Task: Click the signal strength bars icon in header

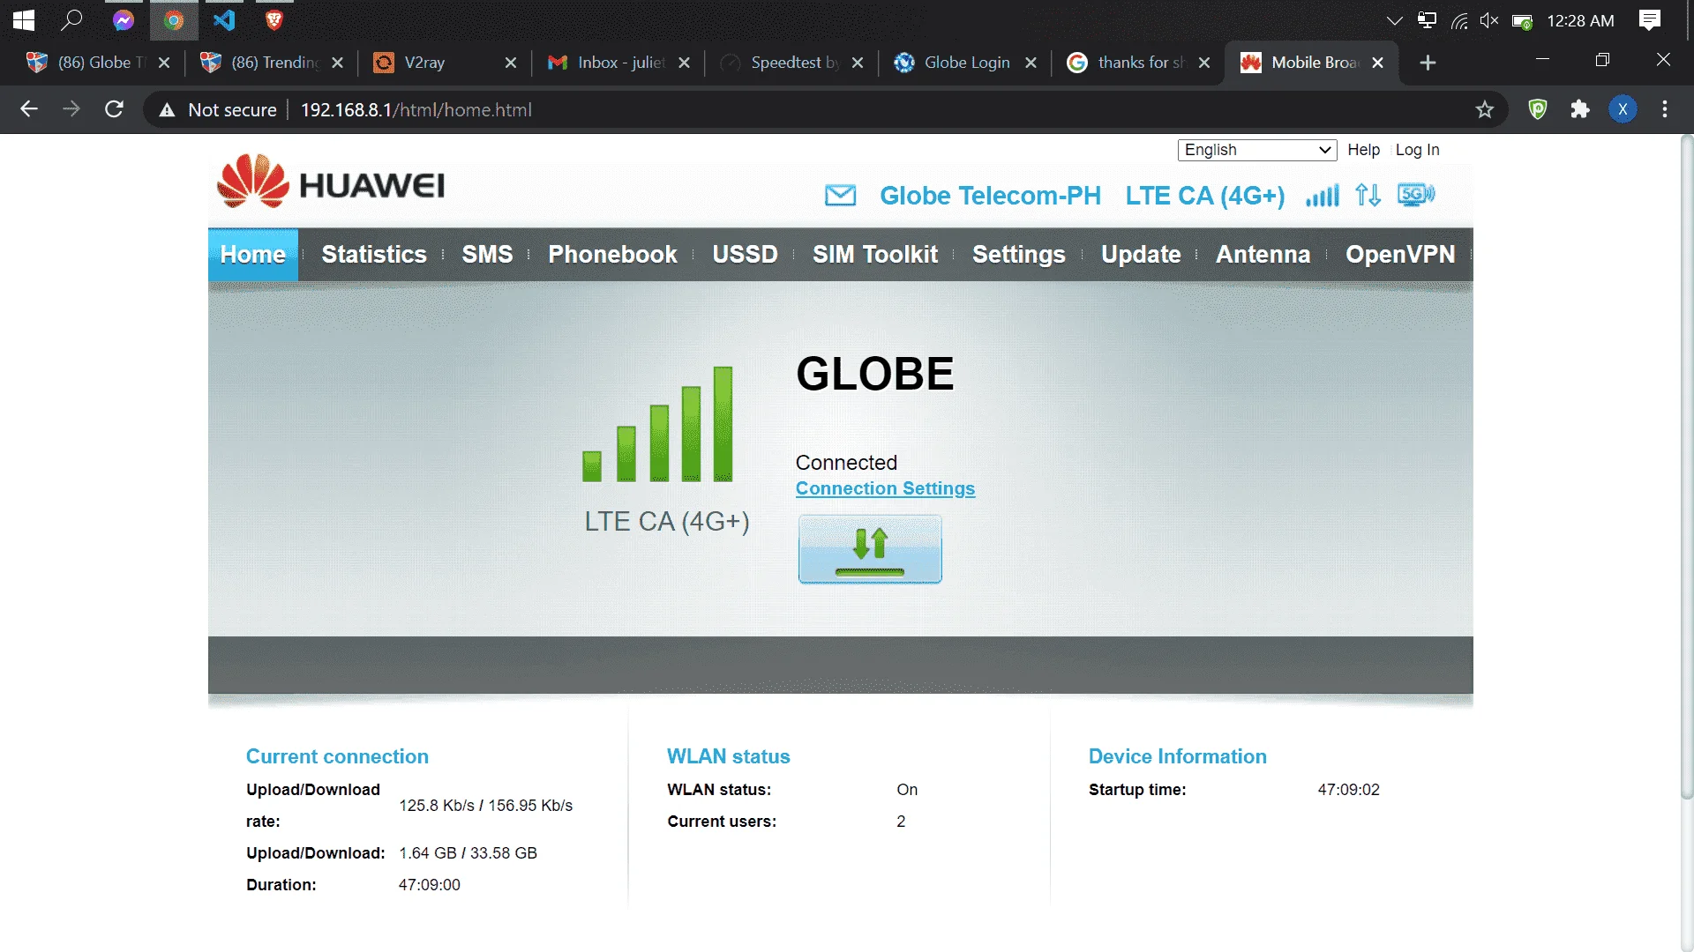Action: point(1322,195)
